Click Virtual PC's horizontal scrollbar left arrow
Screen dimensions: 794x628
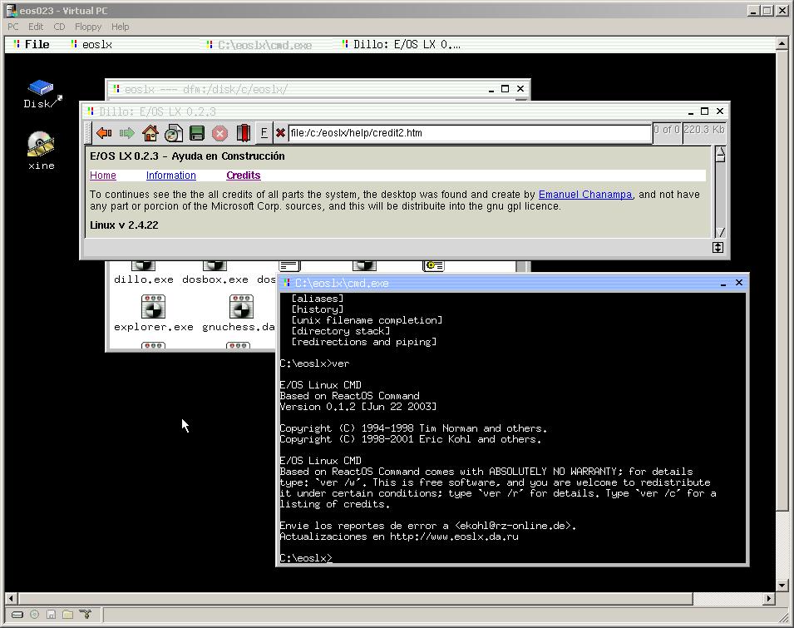pos(11,598)
